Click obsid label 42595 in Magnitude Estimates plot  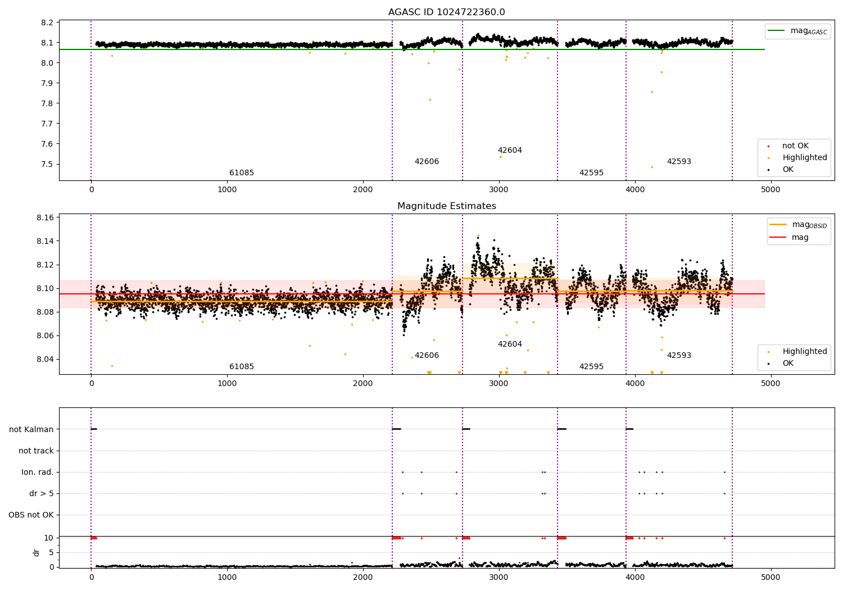591,367
